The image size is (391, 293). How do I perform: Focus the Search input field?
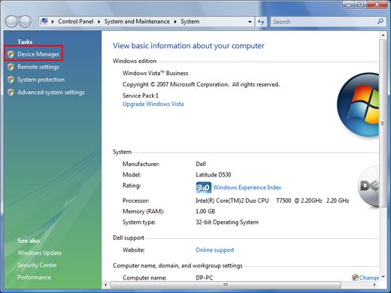point(324,22)
